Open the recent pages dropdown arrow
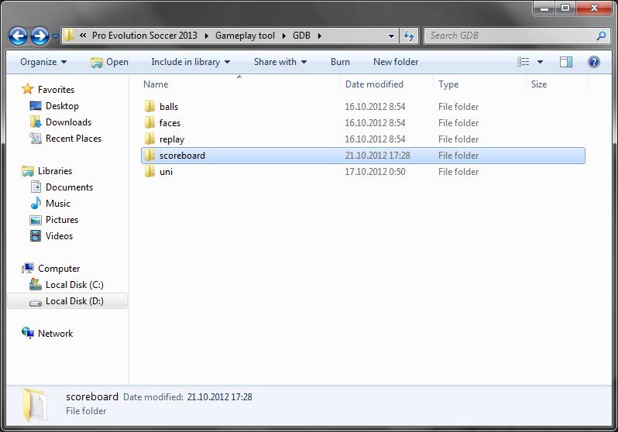 [x=55, y=36]
